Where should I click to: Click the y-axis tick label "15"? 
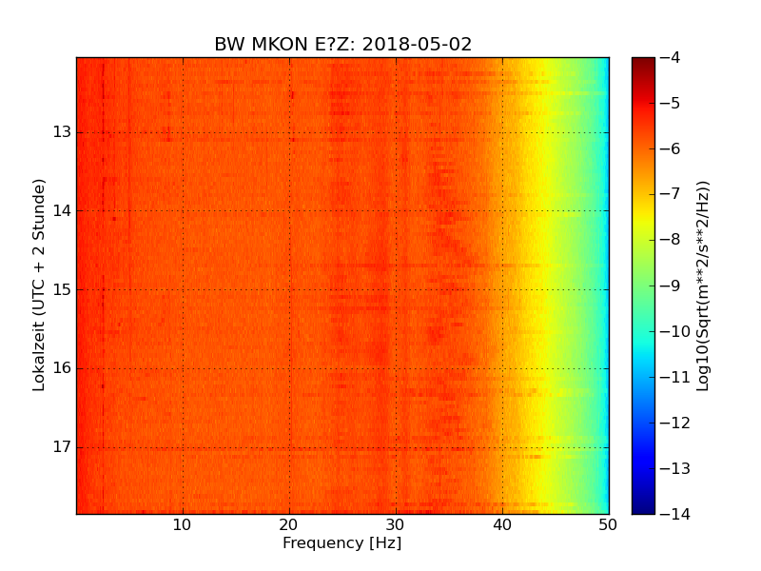(x=62, y=289)
